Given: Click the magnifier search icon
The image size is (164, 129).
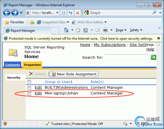Looking at the screenshot, I should [154, 12].
